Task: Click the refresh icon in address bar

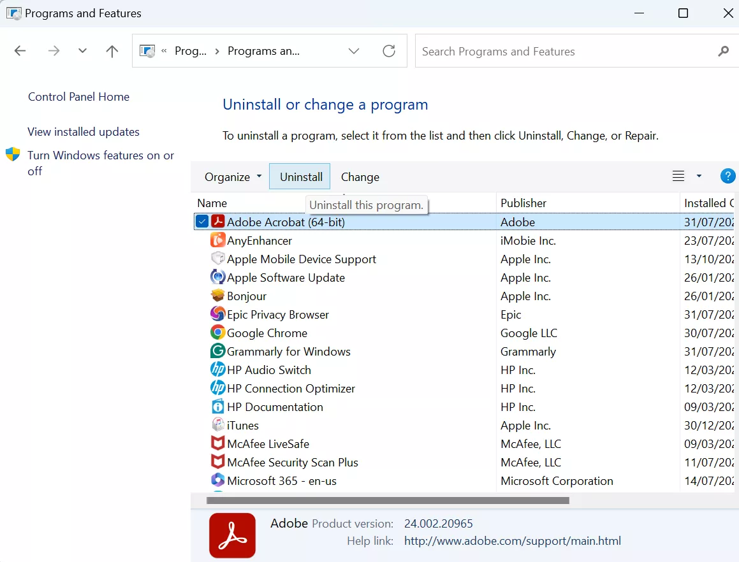Action: pyautogui.click(x=389, y=51)
